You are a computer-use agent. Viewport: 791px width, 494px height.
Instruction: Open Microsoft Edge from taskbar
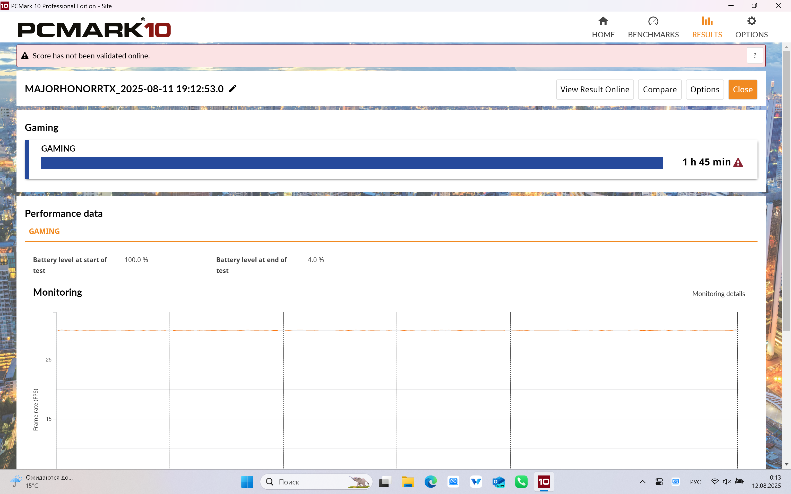click(430, 482)
